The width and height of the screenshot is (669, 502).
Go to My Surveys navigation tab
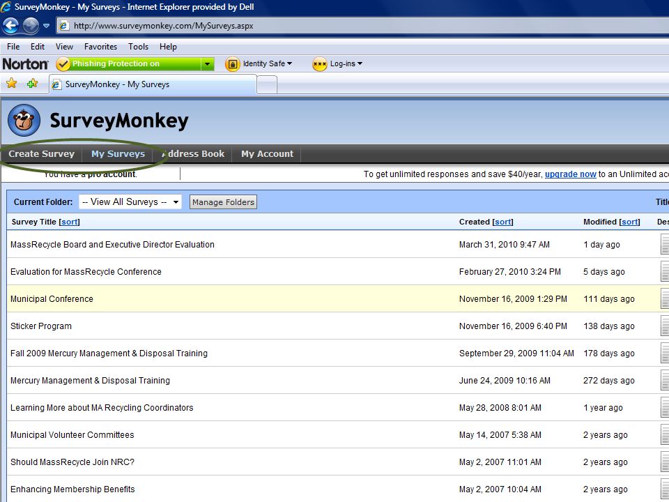118,153
